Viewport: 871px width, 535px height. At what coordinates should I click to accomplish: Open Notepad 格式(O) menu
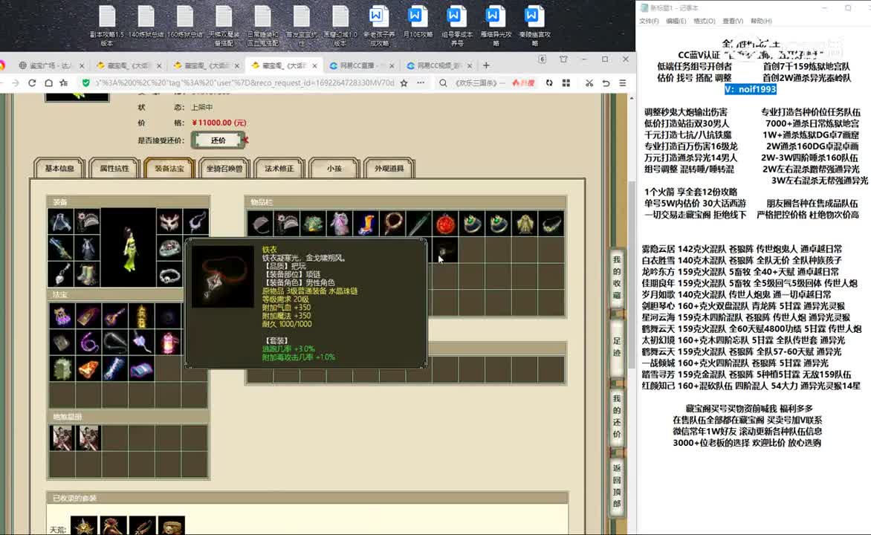[x=705, y=21]
